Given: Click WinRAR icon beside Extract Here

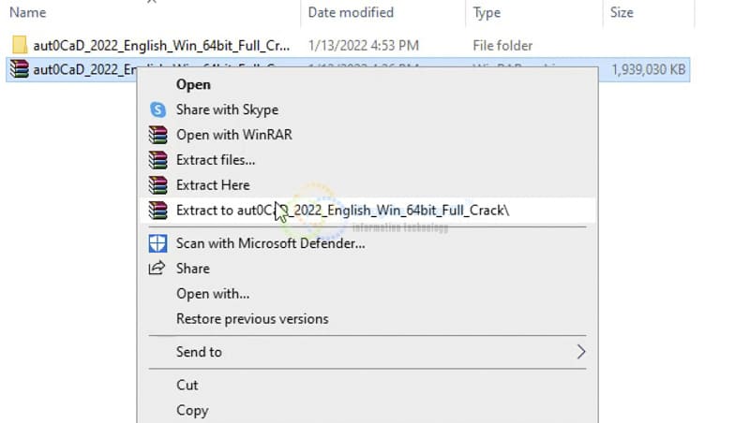Looking at the screenshot, I should (x=157, y=185).
